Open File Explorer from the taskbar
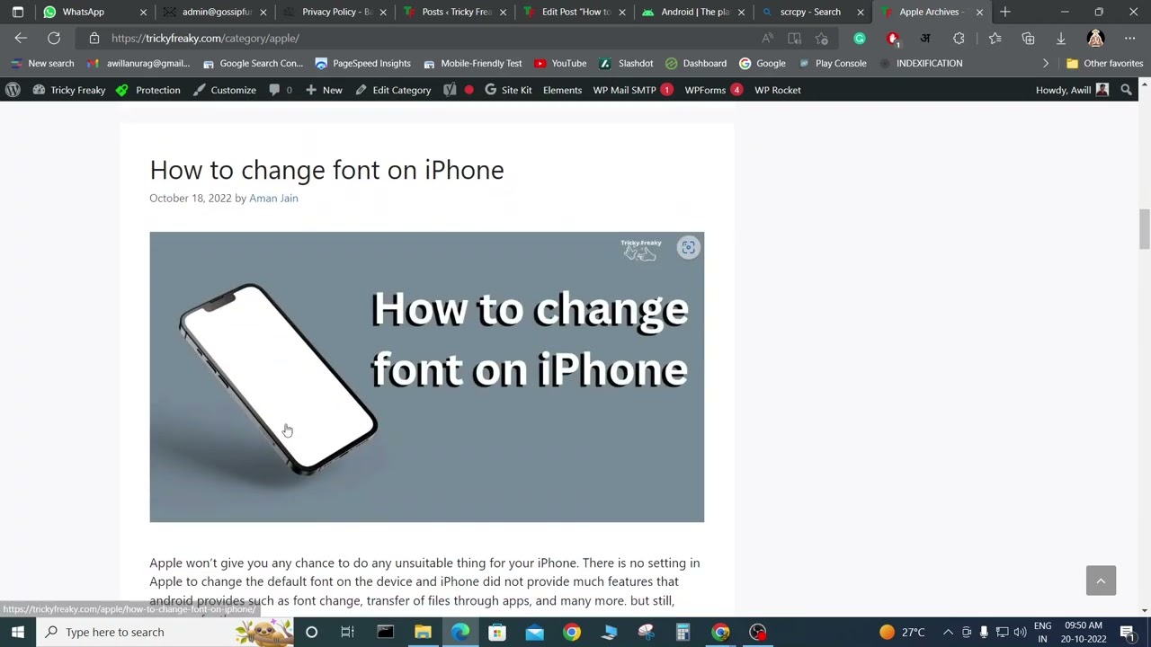This screenshot has height=647, width=1151. 423,632
